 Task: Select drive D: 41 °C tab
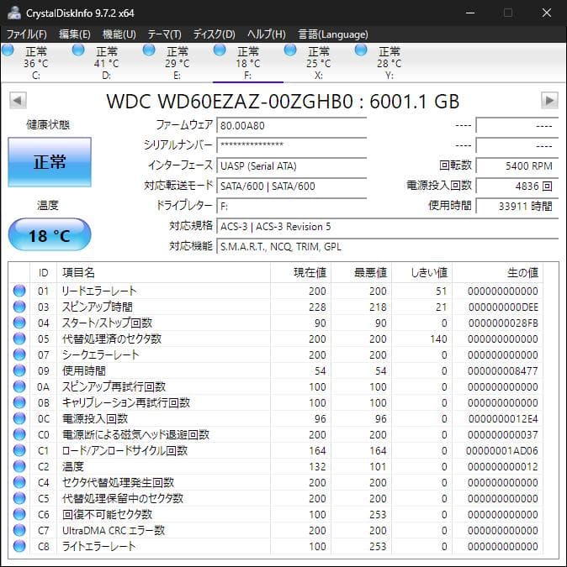(x=106, y=63)
